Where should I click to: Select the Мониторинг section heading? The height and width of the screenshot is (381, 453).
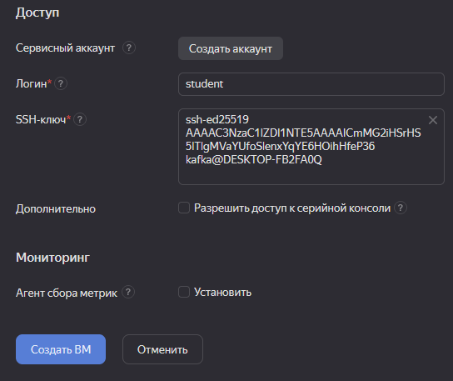pos(52,257)
